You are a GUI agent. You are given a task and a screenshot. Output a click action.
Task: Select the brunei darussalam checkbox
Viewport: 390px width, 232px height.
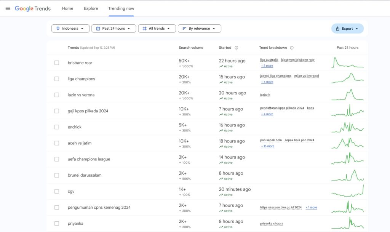tap(57, 175)
